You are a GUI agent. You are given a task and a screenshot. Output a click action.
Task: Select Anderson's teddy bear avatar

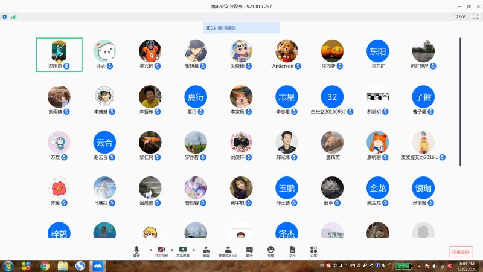pyautogui.click(x=286, y=51)
